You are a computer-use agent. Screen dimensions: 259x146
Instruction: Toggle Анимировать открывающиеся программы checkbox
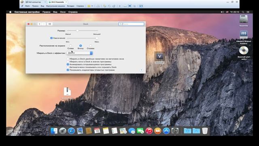click(x=68, y=64)
